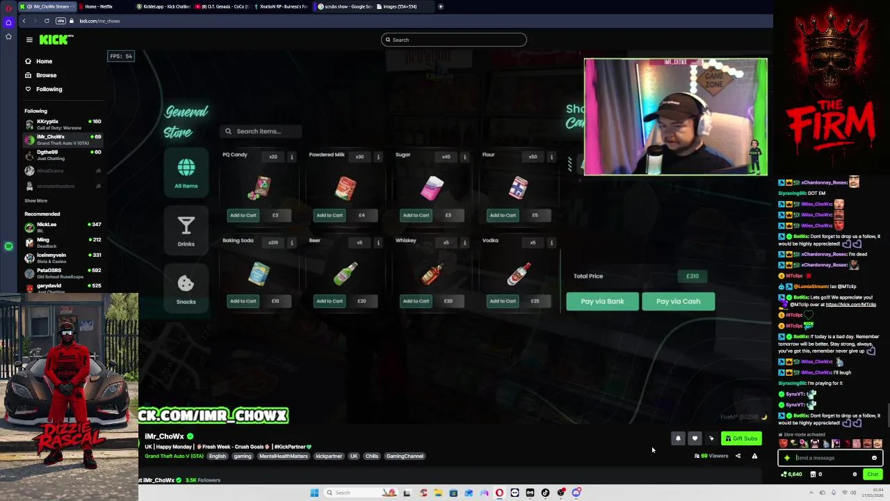Open chat settings gear icon
Image resolution: width=890 pixels, height=501 pixels.
(x=855, y=475)
